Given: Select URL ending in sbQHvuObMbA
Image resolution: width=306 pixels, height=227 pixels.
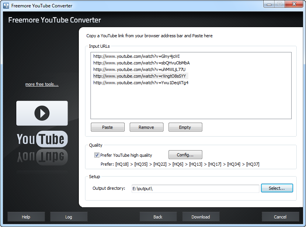Looking at the screenshot, I should [141, 63].
